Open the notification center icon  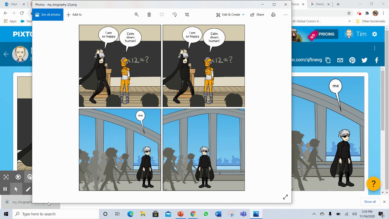point(381,214)
